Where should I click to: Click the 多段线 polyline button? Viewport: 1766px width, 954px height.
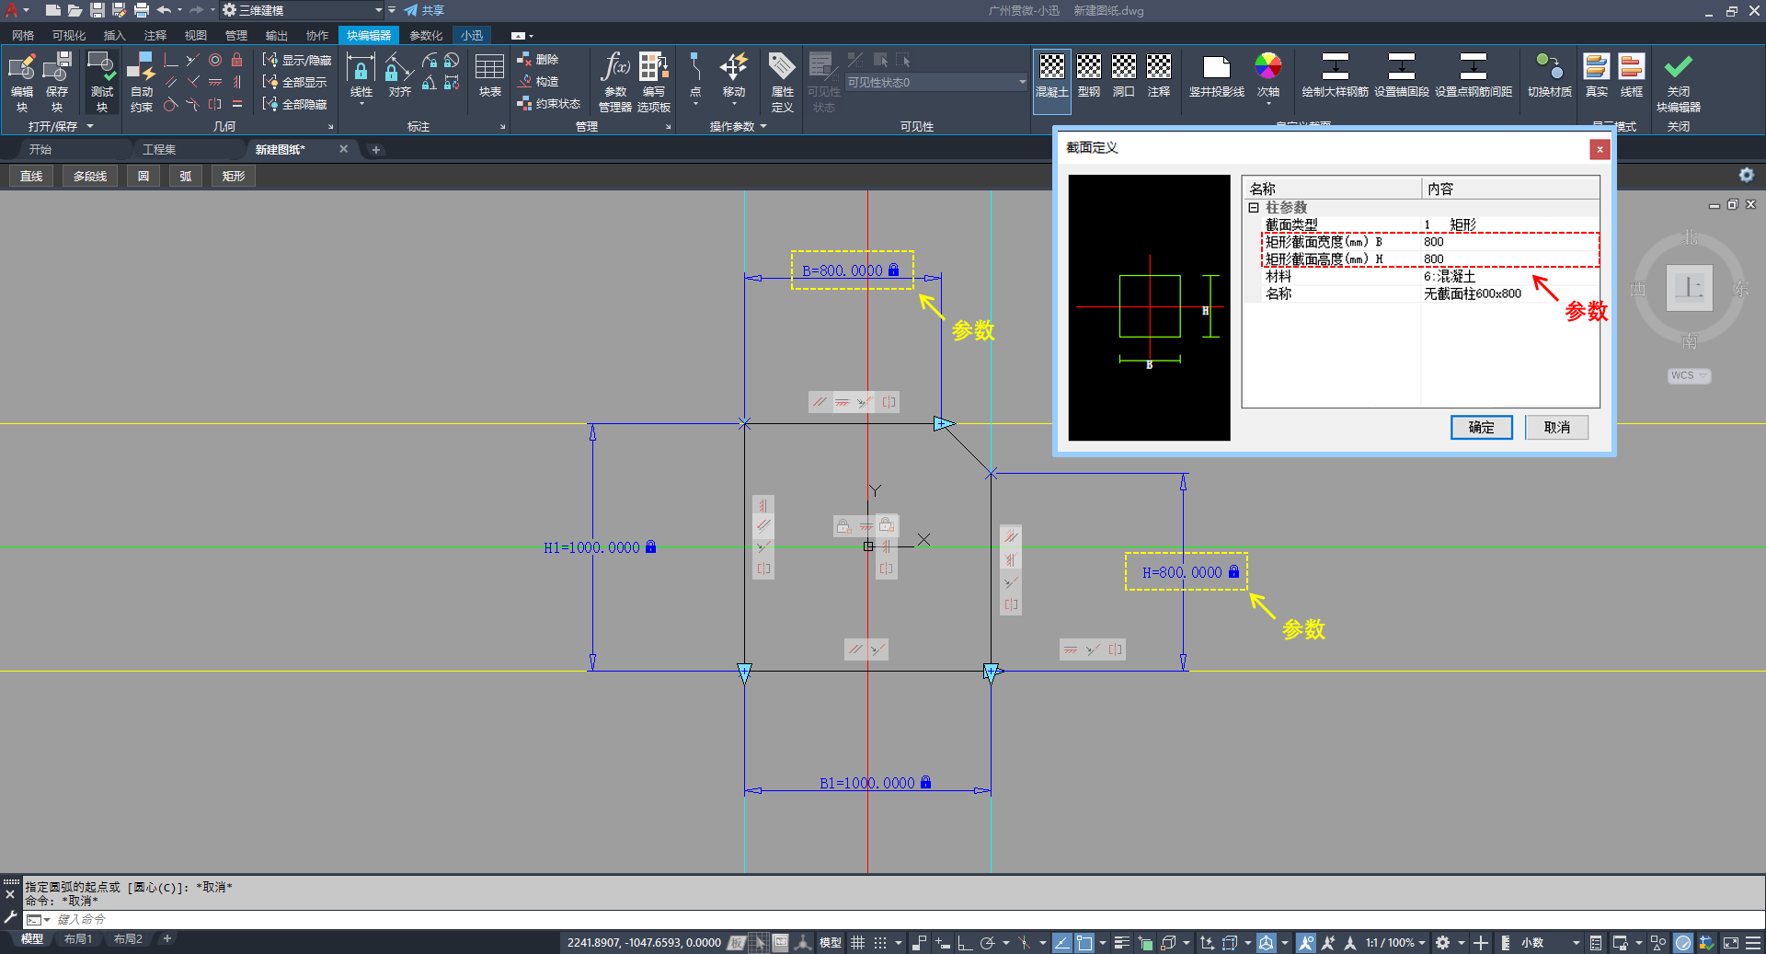90,176
